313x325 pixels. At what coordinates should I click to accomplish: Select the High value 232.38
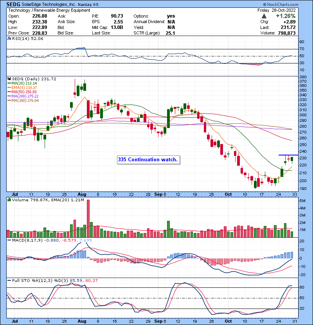click(x=40, y=22)
